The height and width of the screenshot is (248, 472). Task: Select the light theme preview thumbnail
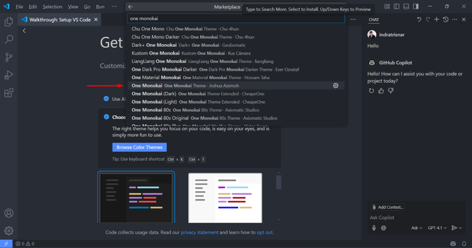[225, 198]
